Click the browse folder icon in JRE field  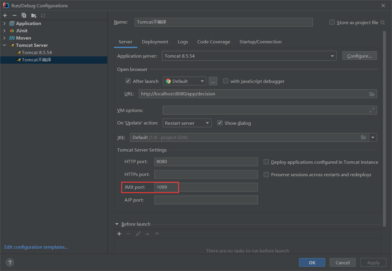(363, 137)
